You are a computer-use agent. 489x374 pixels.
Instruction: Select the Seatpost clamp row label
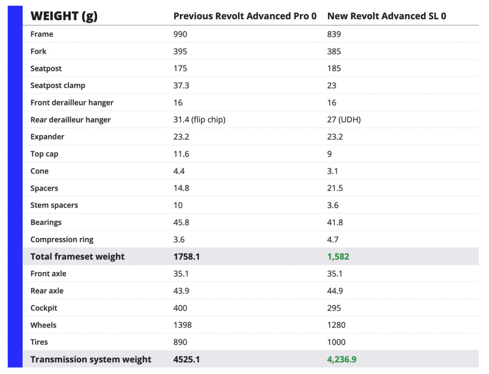(x=58, y=86)
